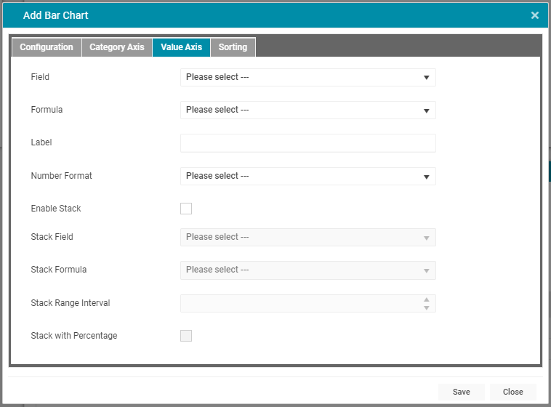
Task: Save the bar chart settings
Action: pos(462,392)
